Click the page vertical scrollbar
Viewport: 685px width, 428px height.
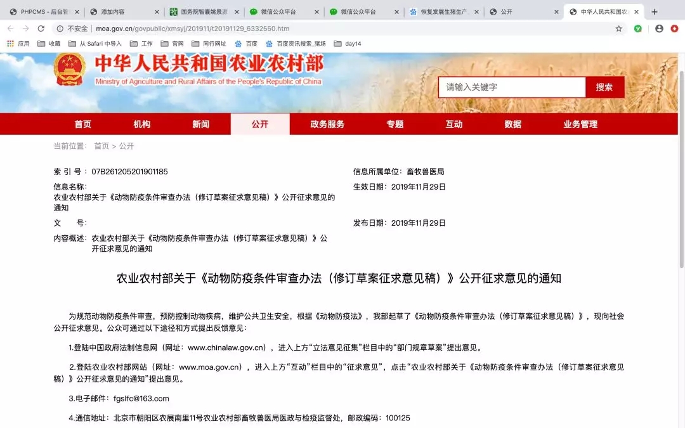pos(681,168)
